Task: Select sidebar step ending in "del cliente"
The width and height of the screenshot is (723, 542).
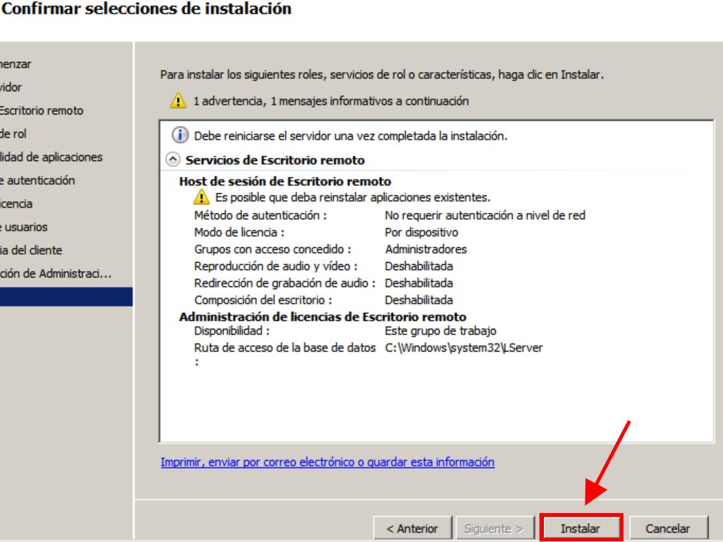Action: (x=30, y=251)
